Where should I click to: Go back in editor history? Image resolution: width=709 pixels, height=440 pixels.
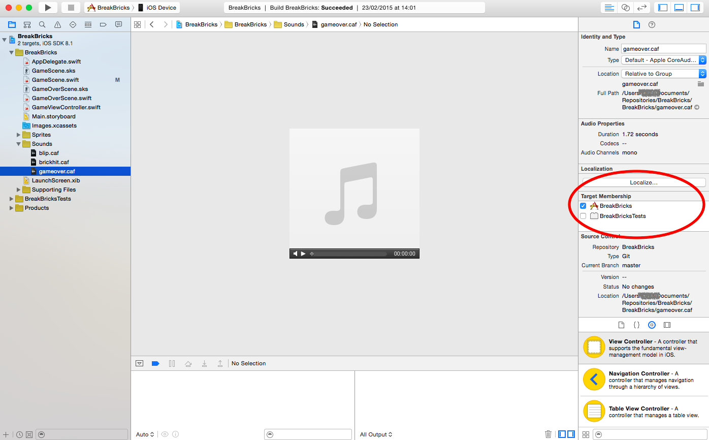[152, 24]
